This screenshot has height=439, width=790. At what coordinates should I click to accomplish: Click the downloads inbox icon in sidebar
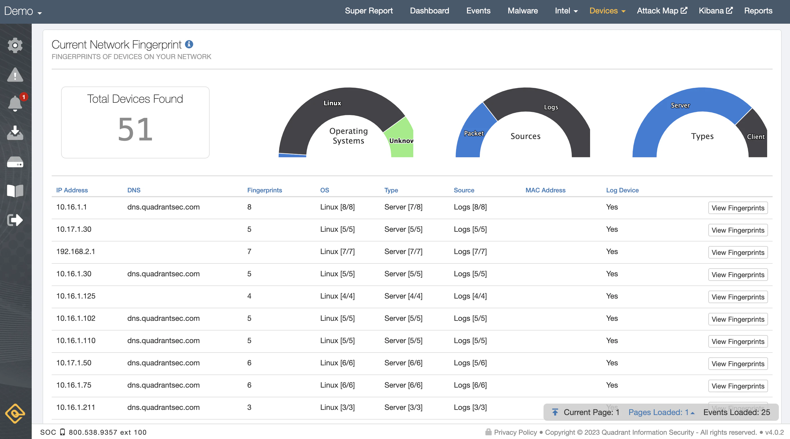point(15,133)
